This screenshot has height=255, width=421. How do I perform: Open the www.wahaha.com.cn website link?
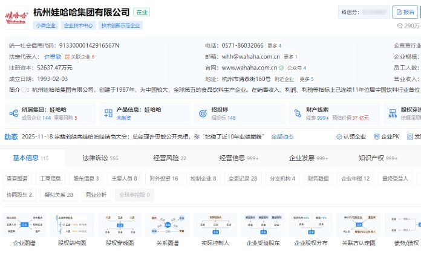(x=249, y=68)
